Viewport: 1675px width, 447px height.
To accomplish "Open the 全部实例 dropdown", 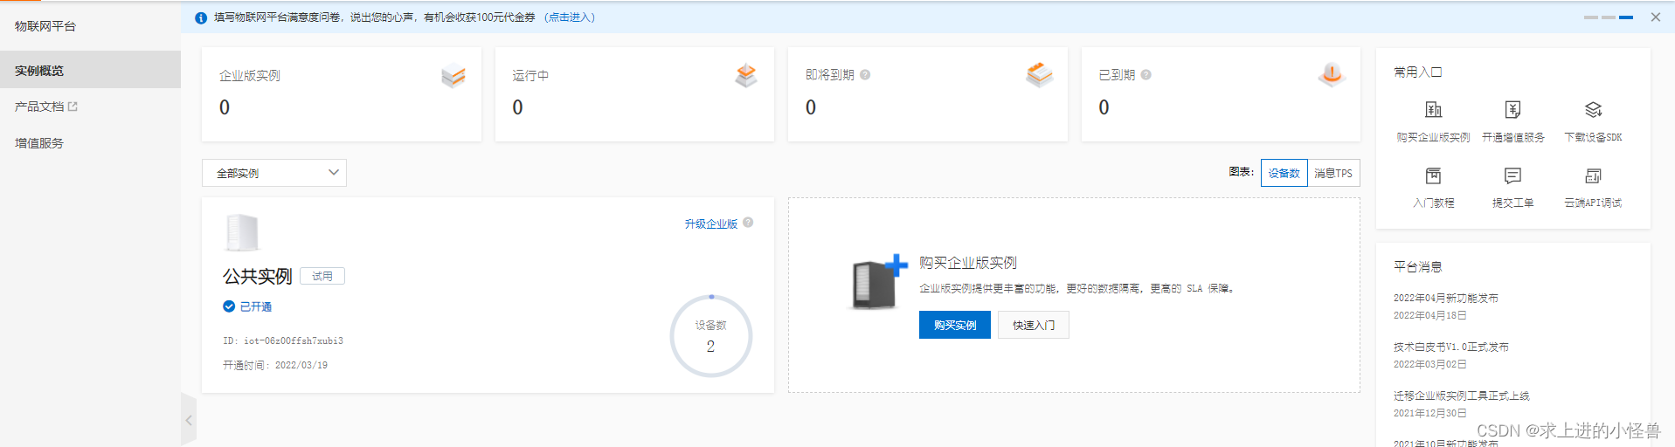I will coord(274,173).
